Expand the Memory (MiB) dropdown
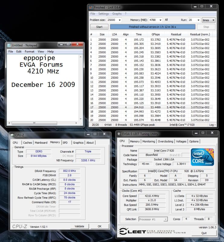 click(x=161, y=20)
